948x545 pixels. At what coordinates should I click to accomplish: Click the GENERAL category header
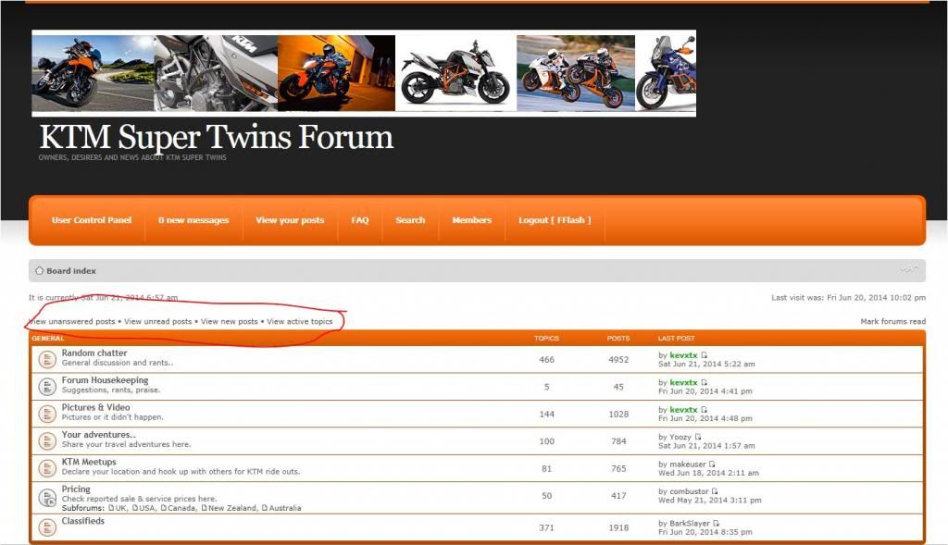click(x=48, y=339)
